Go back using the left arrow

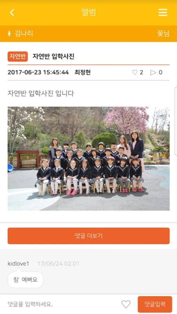12,13
